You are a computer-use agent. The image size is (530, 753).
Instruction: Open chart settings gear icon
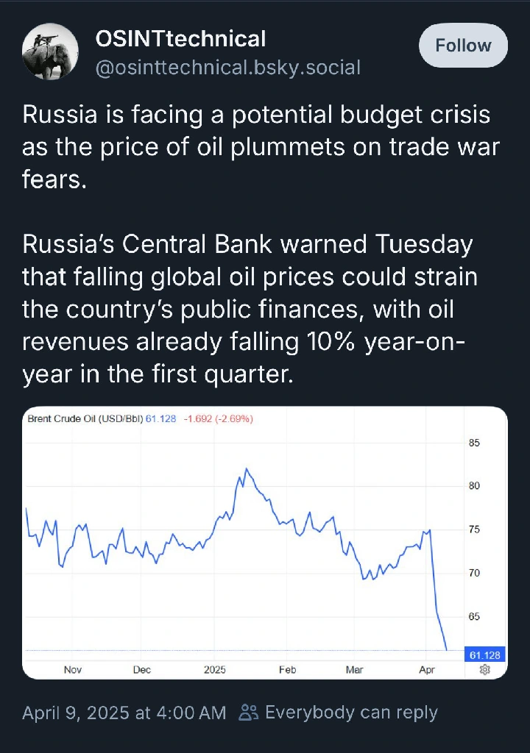(485, 669)
